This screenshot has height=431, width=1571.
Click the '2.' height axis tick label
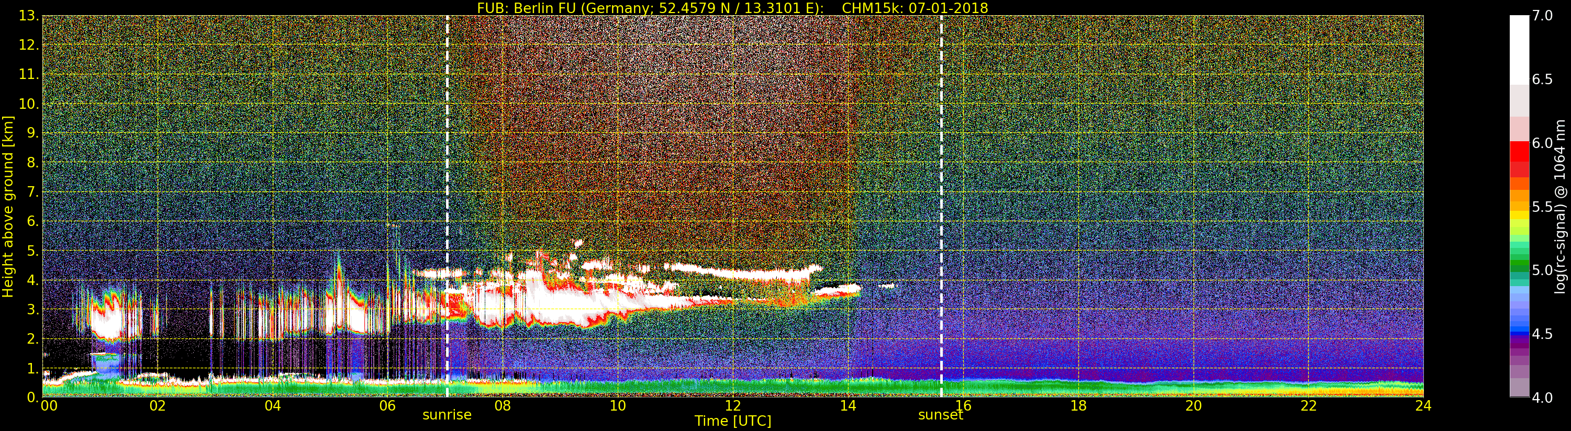click(33, 339)
